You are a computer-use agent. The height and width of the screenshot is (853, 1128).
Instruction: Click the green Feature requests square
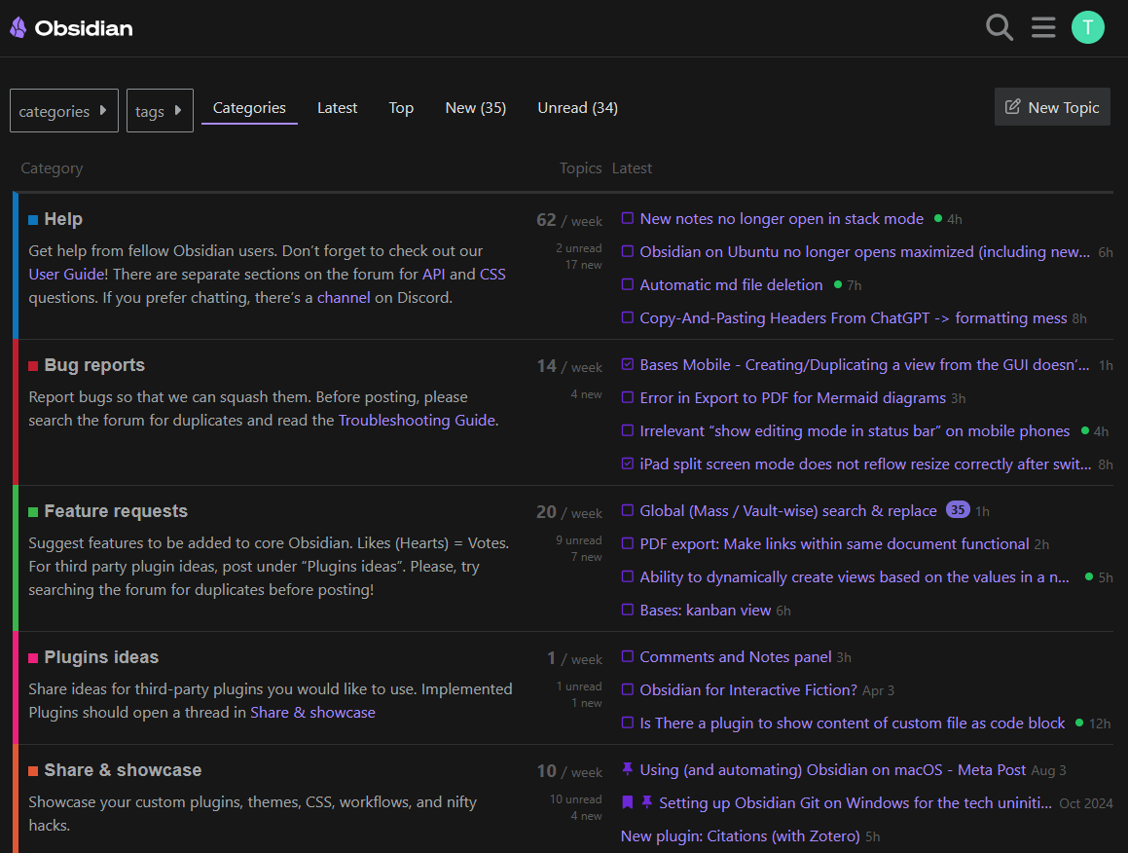[33, 512]
